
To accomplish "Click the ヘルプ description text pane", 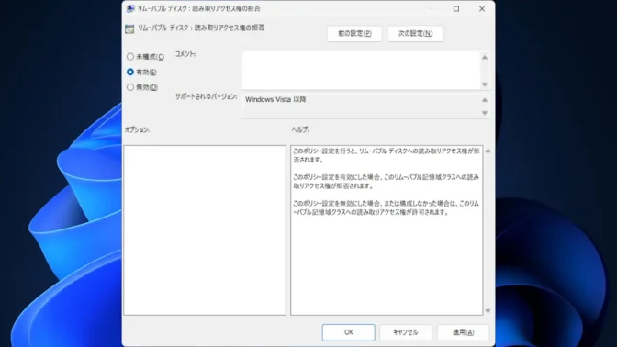I will coord(387,230).
